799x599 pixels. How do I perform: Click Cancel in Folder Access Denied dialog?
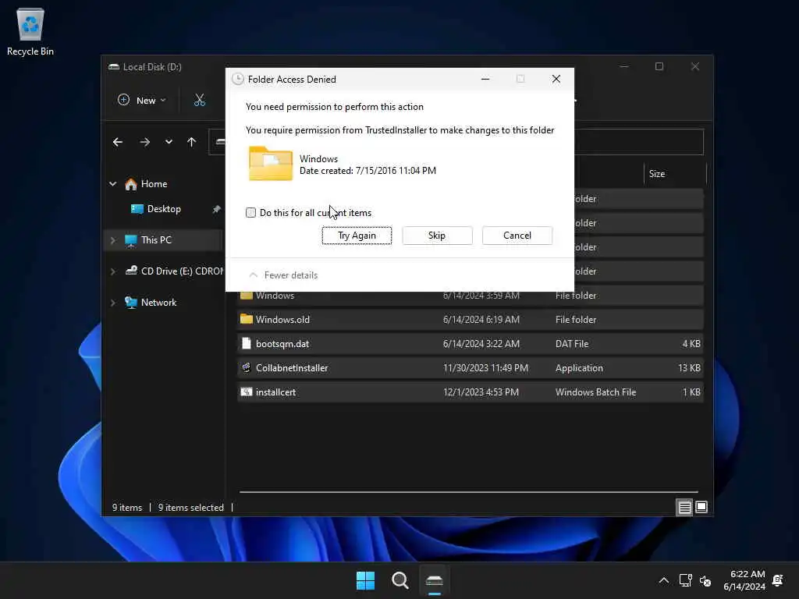click(x=517, y=236)
